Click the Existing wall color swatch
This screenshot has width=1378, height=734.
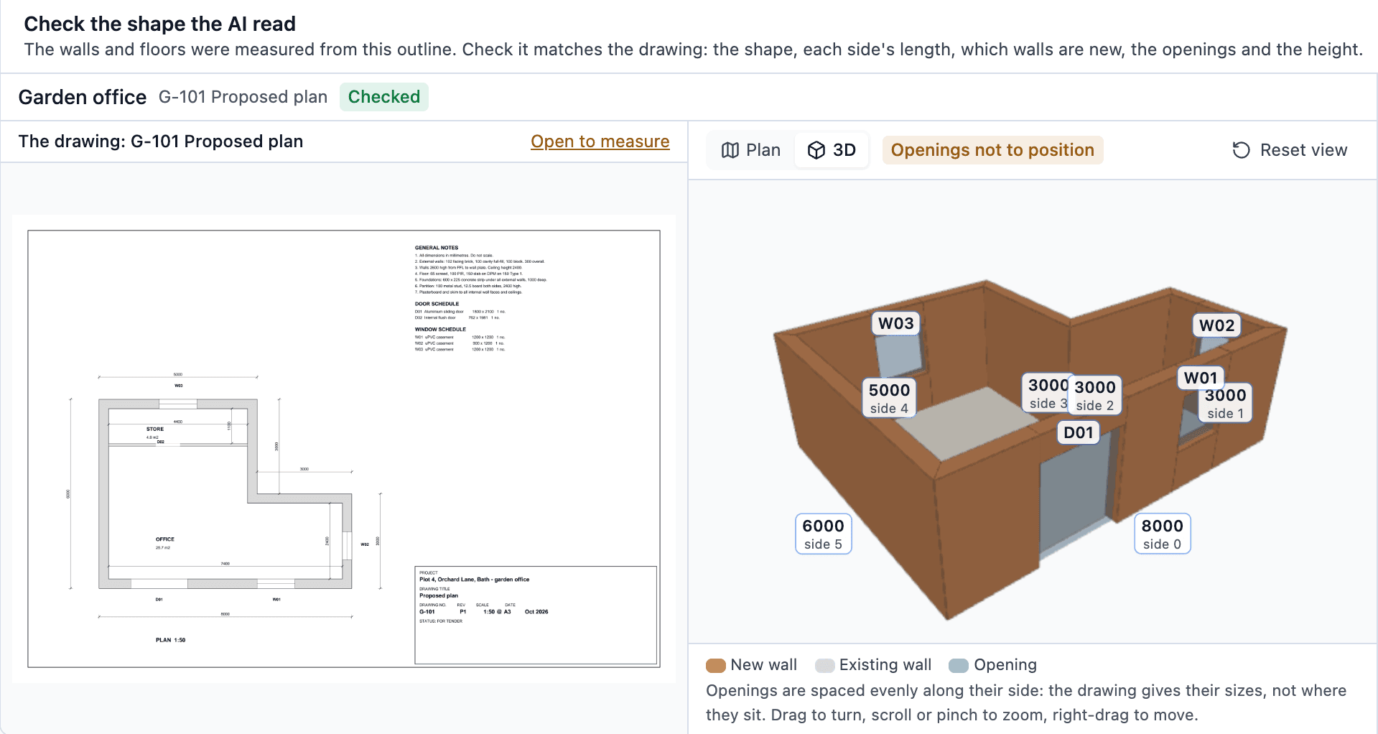click(x=824, y=665)
